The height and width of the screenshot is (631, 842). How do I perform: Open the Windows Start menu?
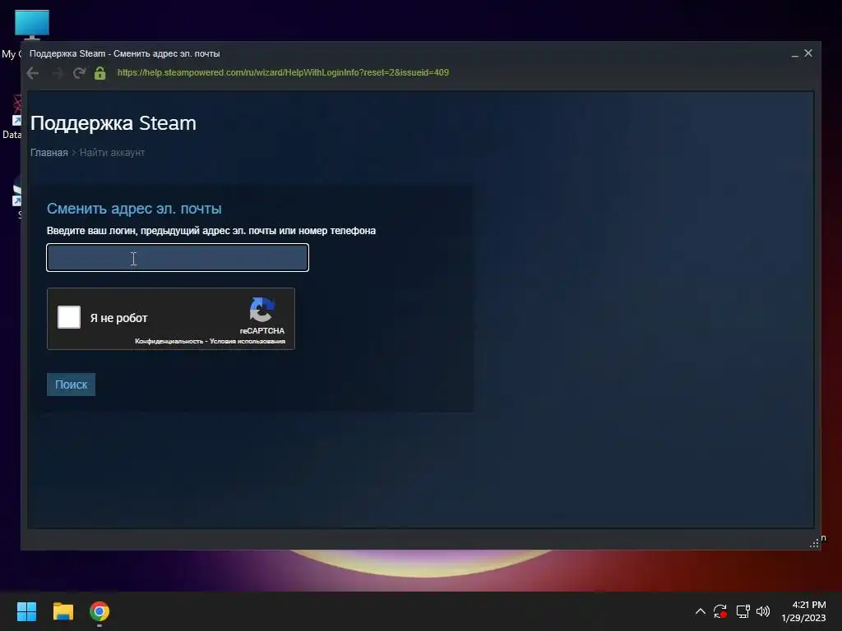tap(26, 611)
